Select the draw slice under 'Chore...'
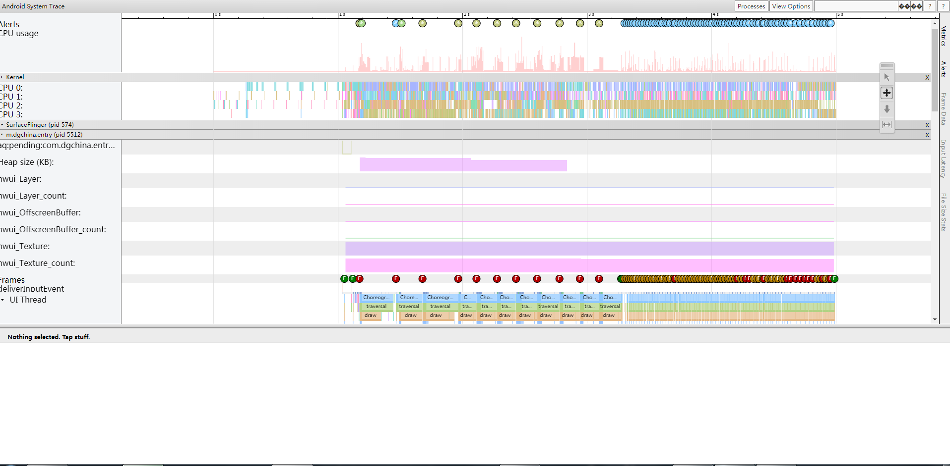950x466 pixels. tap(410, 315)
